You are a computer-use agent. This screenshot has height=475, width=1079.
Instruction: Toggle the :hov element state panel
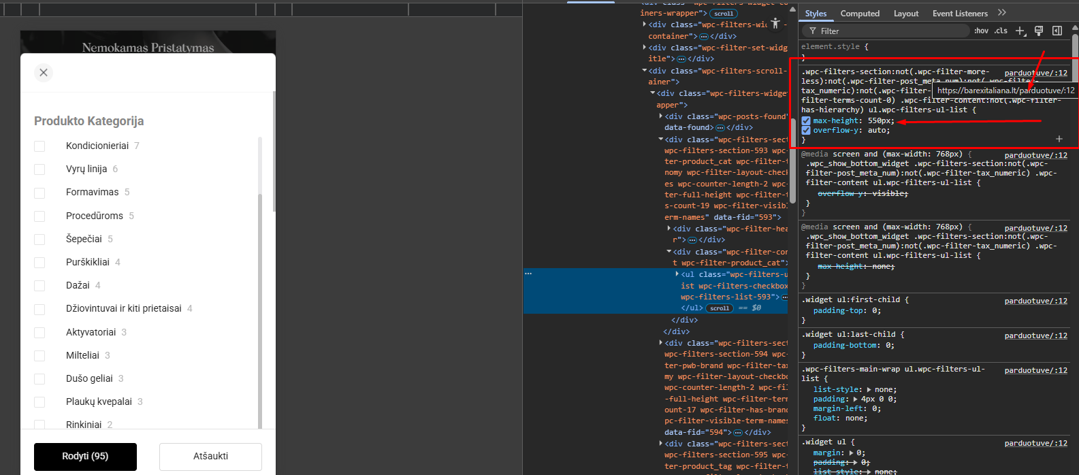coord(981,31)
